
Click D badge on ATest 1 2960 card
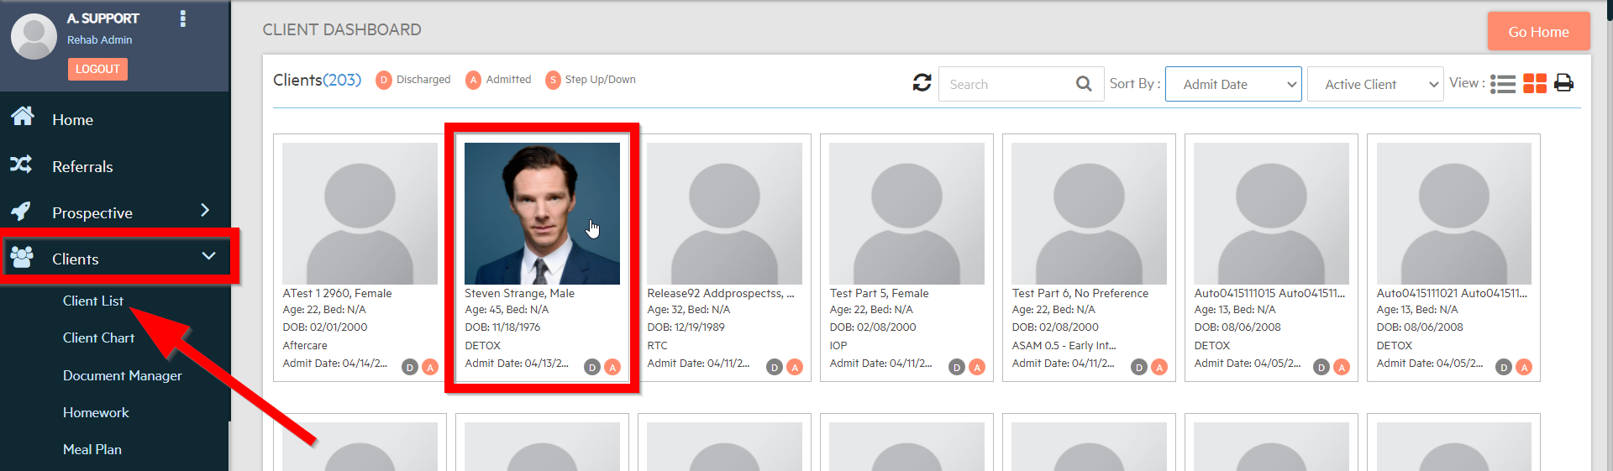[x=410, y=367]
